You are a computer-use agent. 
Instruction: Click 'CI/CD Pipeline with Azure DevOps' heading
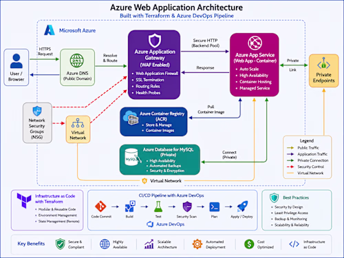click(171, 195)
